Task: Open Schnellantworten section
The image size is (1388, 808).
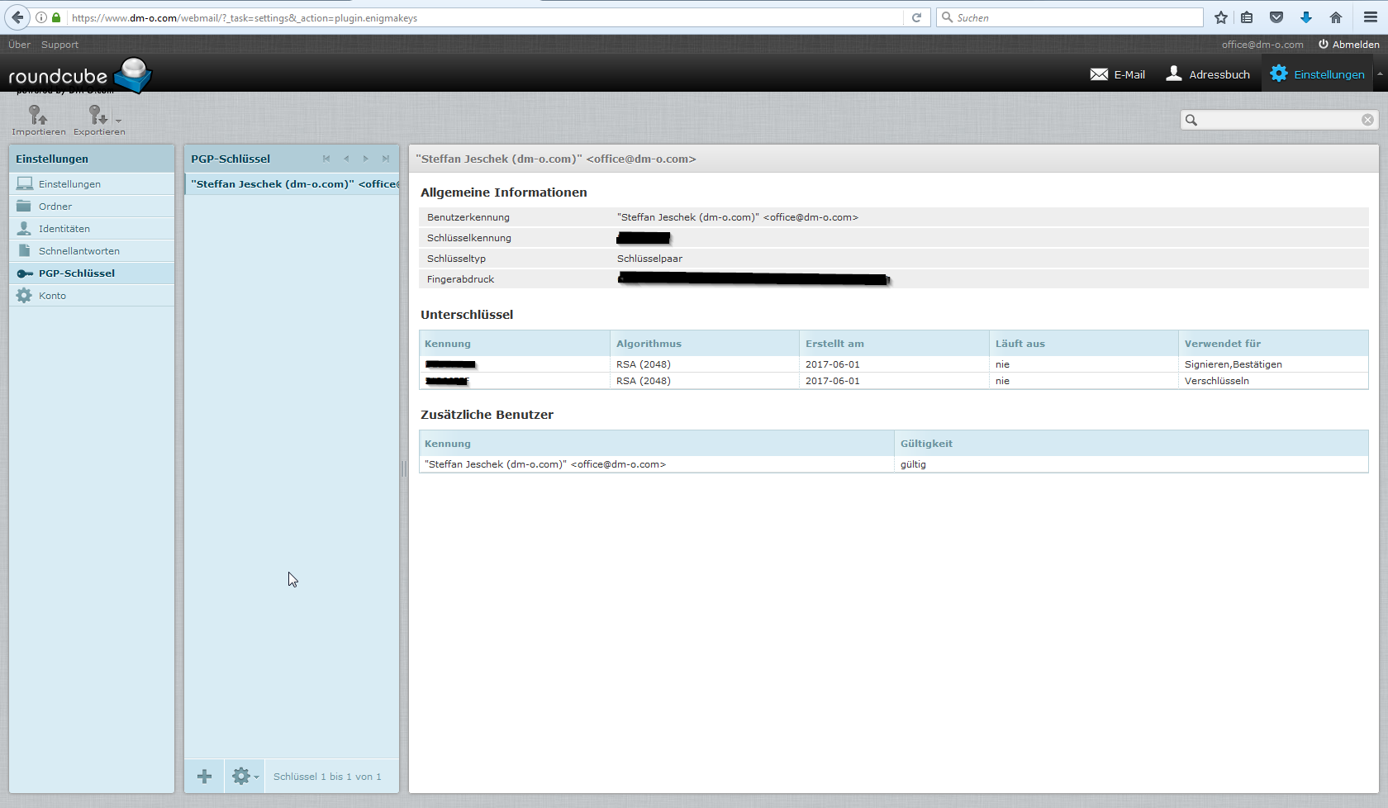Action: (79, 251)
